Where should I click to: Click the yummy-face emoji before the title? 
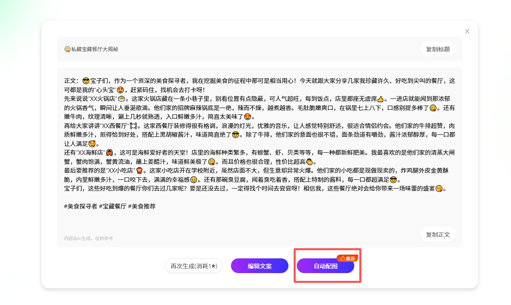(67, 49)
